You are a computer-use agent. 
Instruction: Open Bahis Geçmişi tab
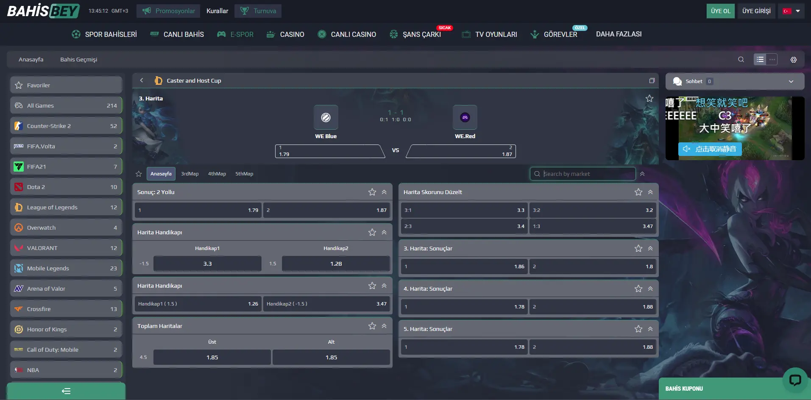(78, 59)
